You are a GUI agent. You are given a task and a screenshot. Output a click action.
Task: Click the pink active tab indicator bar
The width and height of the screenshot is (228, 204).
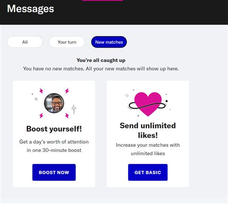tap(102, 0)
